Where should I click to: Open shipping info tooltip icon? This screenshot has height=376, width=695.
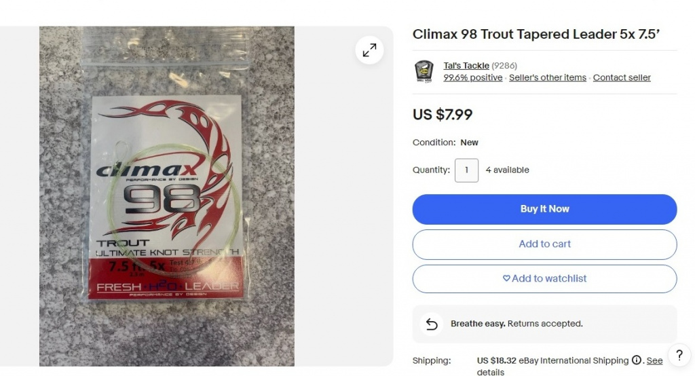tap(637, 360)
